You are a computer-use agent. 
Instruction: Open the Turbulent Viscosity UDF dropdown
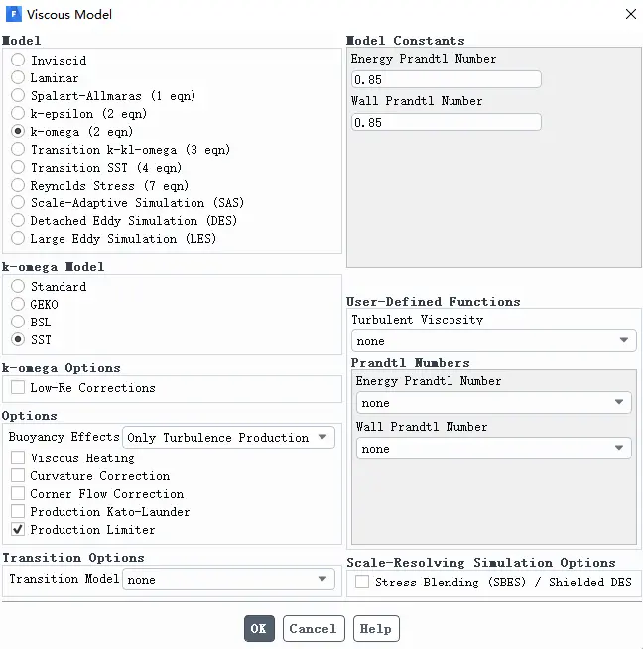tap(493, 341)
